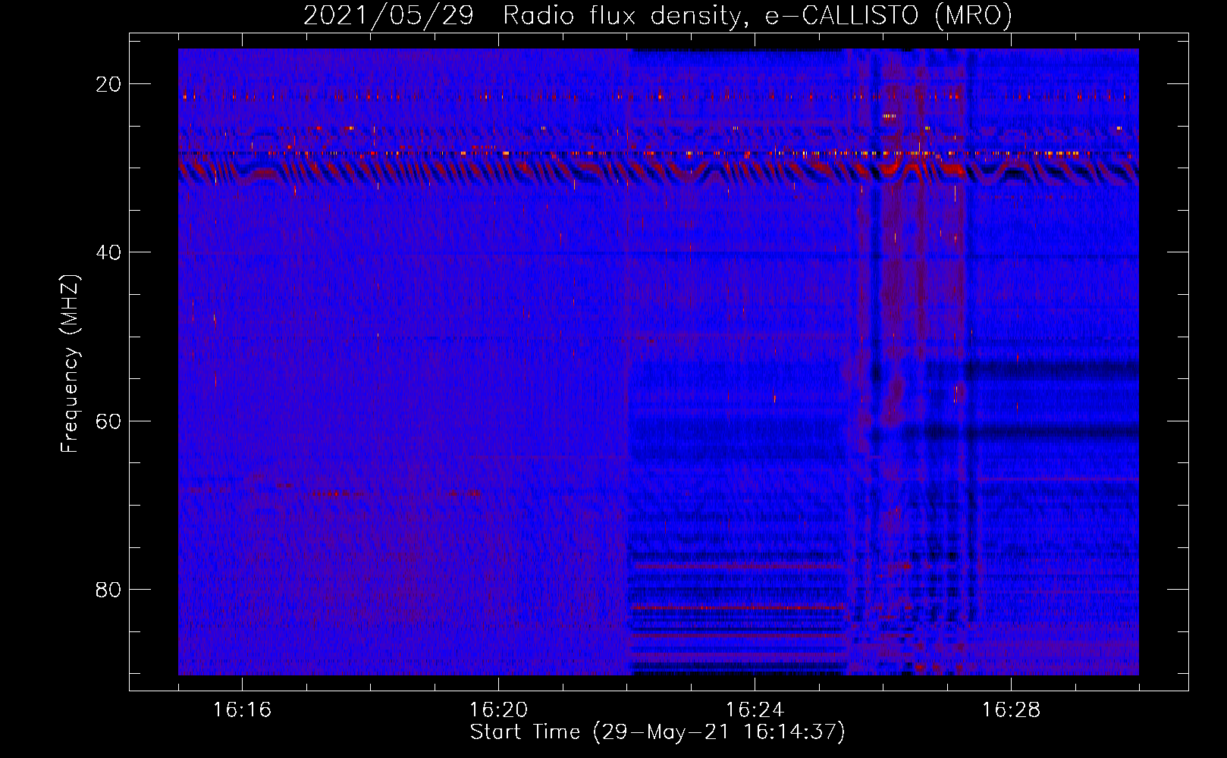Click the 16:24 time tick label
The width and height of the screenshot is (1227, 758).
pos(755,710)
